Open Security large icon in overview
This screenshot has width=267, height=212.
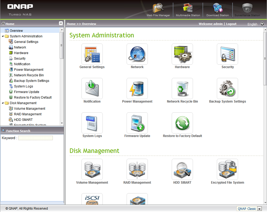tap(227, 54)
